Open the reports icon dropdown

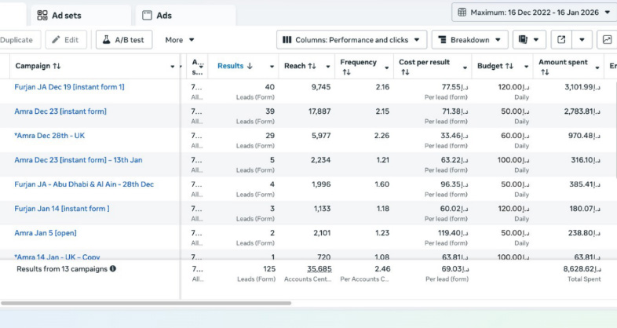pos(529,40)
